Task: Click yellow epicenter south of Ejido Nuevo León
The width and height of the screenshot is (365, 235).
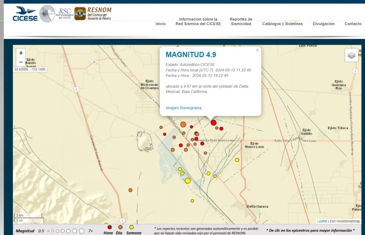Action: point(237,160)
